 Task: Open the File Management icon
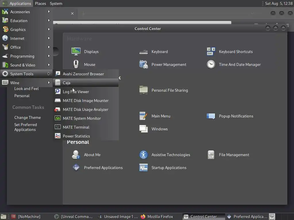click(x=211, y=155)
